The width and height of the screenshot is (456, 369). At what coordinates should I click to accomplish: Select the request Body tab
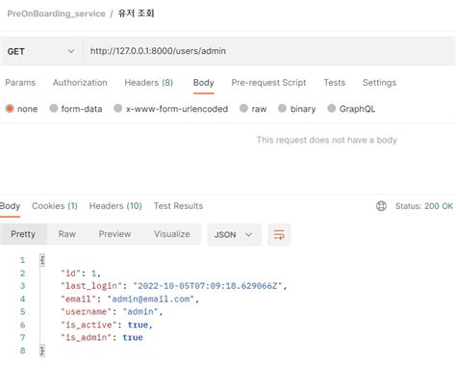(204, 83)
